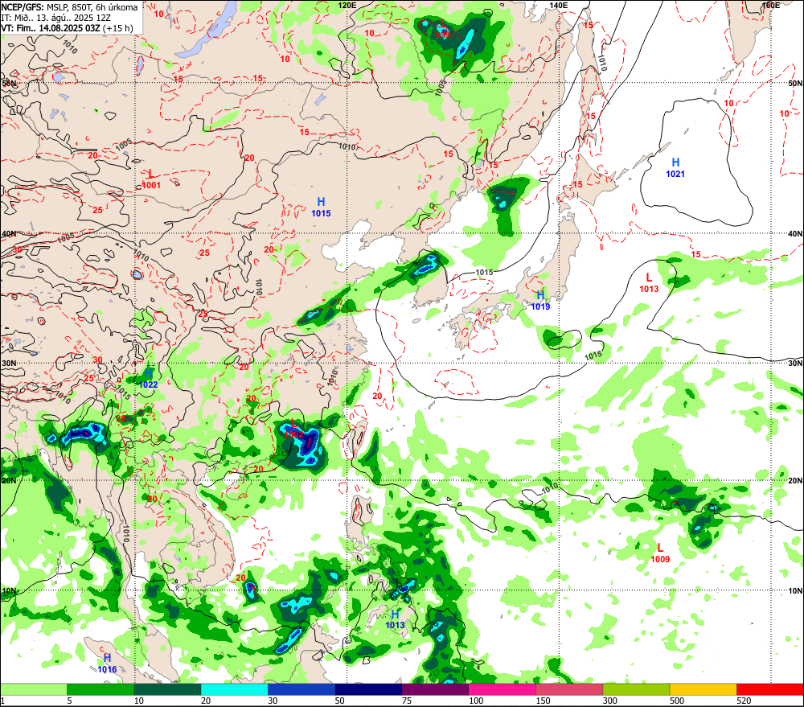Click the 10N latitude label on left
The image size is (804, 707).
point(9,591)
